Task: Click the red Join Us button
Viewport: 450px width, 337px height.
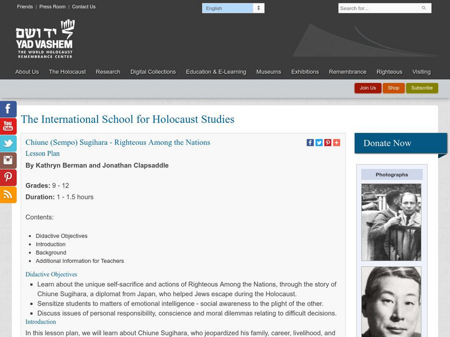Action: pos(368,88)
